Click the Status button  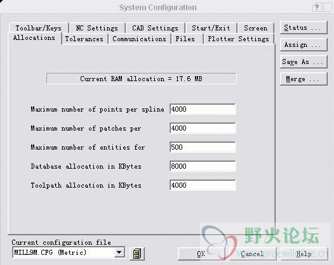(304, 28)
